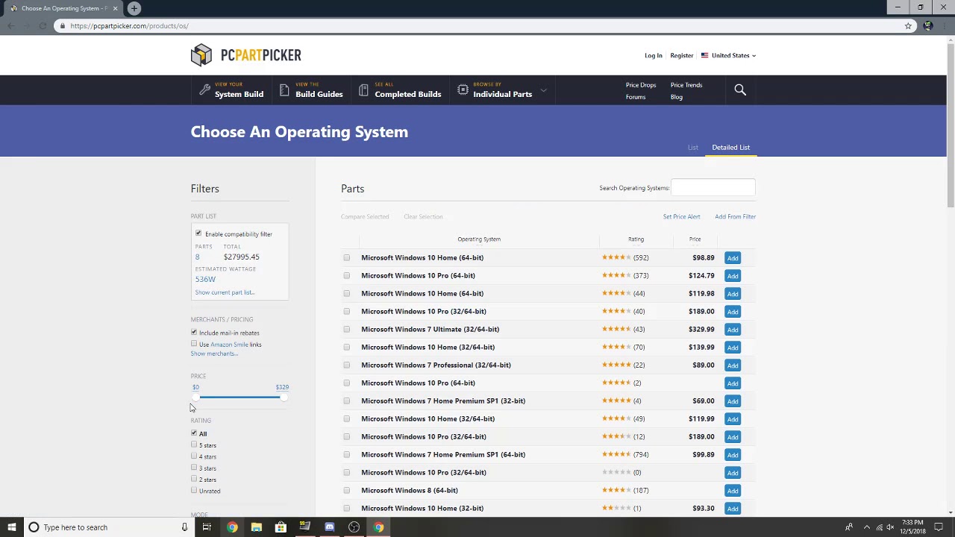The height and width of the screenshot is (537, 955).
Task: Switch to the Detailed List tab
Action: [730, 148]
